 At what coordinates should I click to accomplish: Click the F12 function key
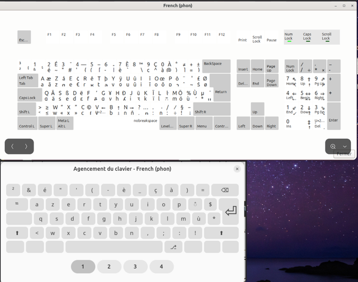pos(224,37)
